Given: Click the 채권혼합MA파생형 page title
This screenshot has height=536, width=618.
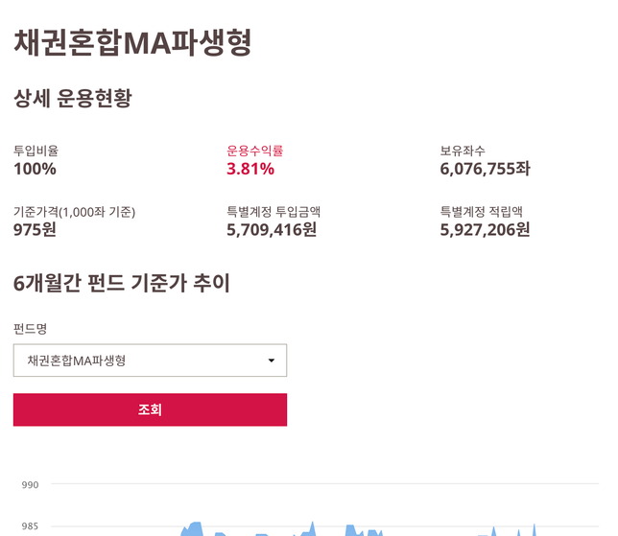Looking at the screenshot, I should click(132, 41).
